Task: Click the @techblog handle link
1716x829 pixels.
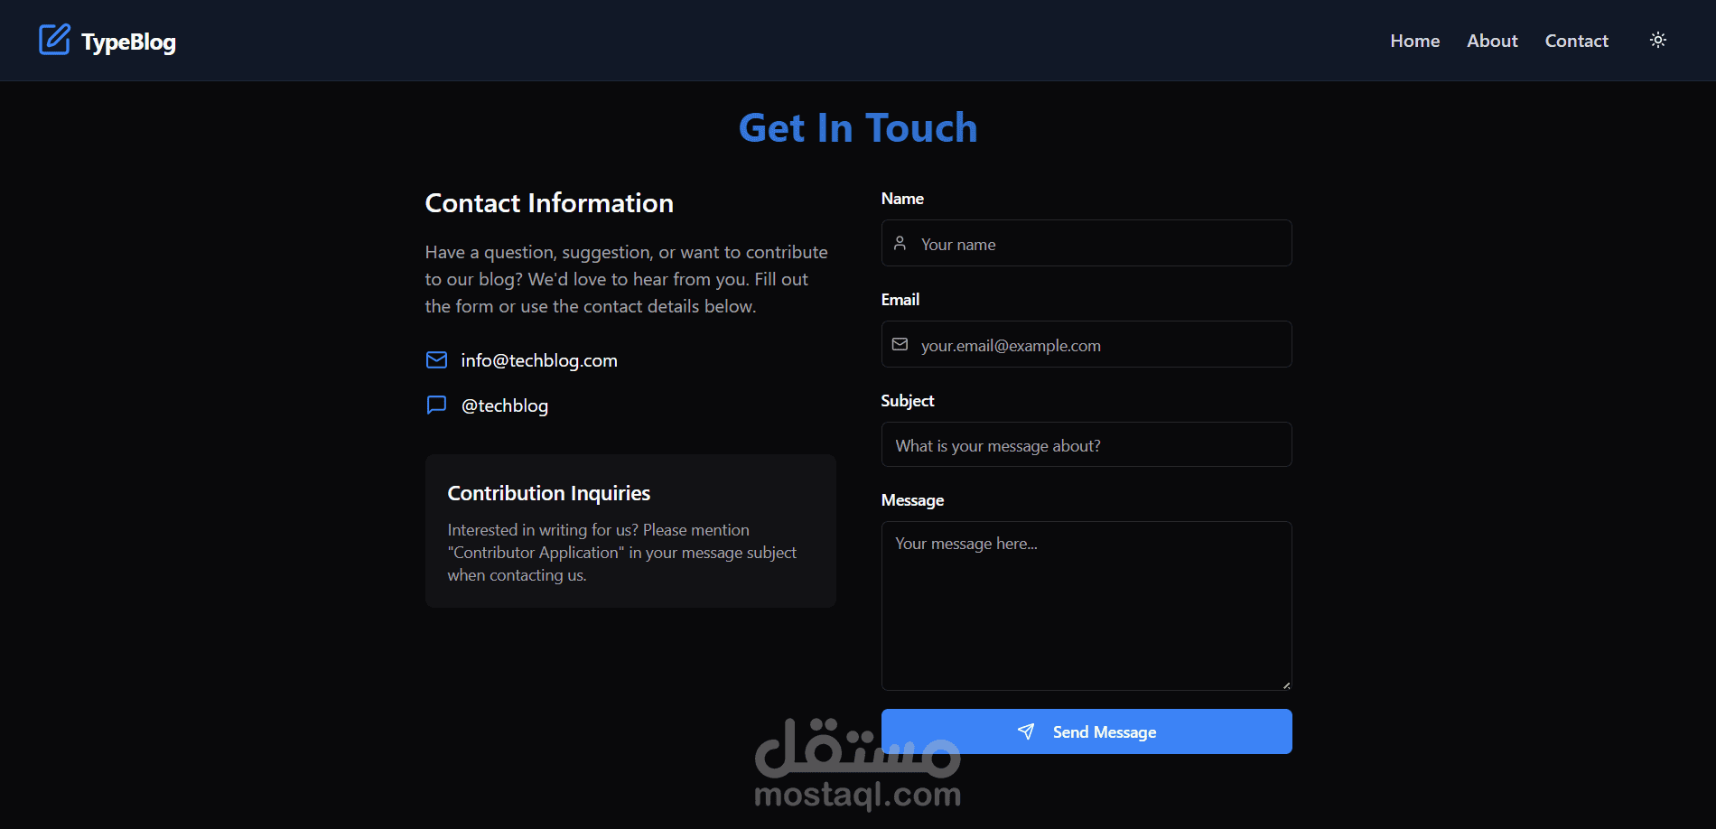Action: coord(505,405)
